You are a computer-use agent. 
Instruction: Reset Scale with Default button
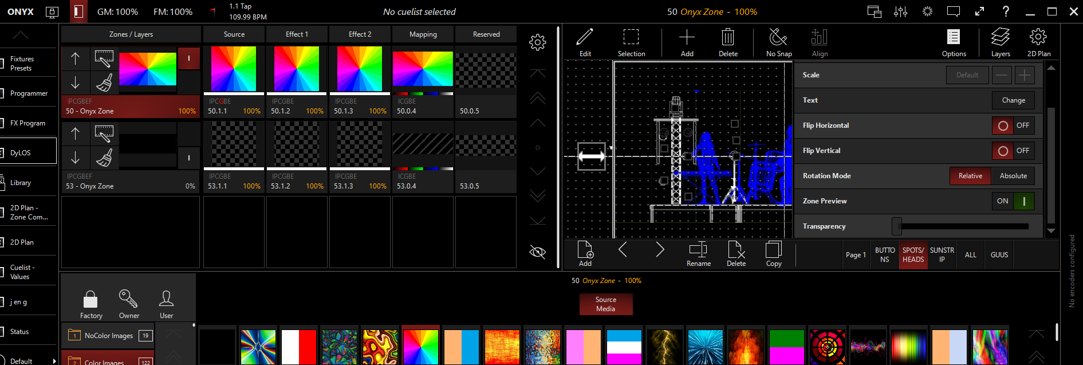(x=967, y=75)
